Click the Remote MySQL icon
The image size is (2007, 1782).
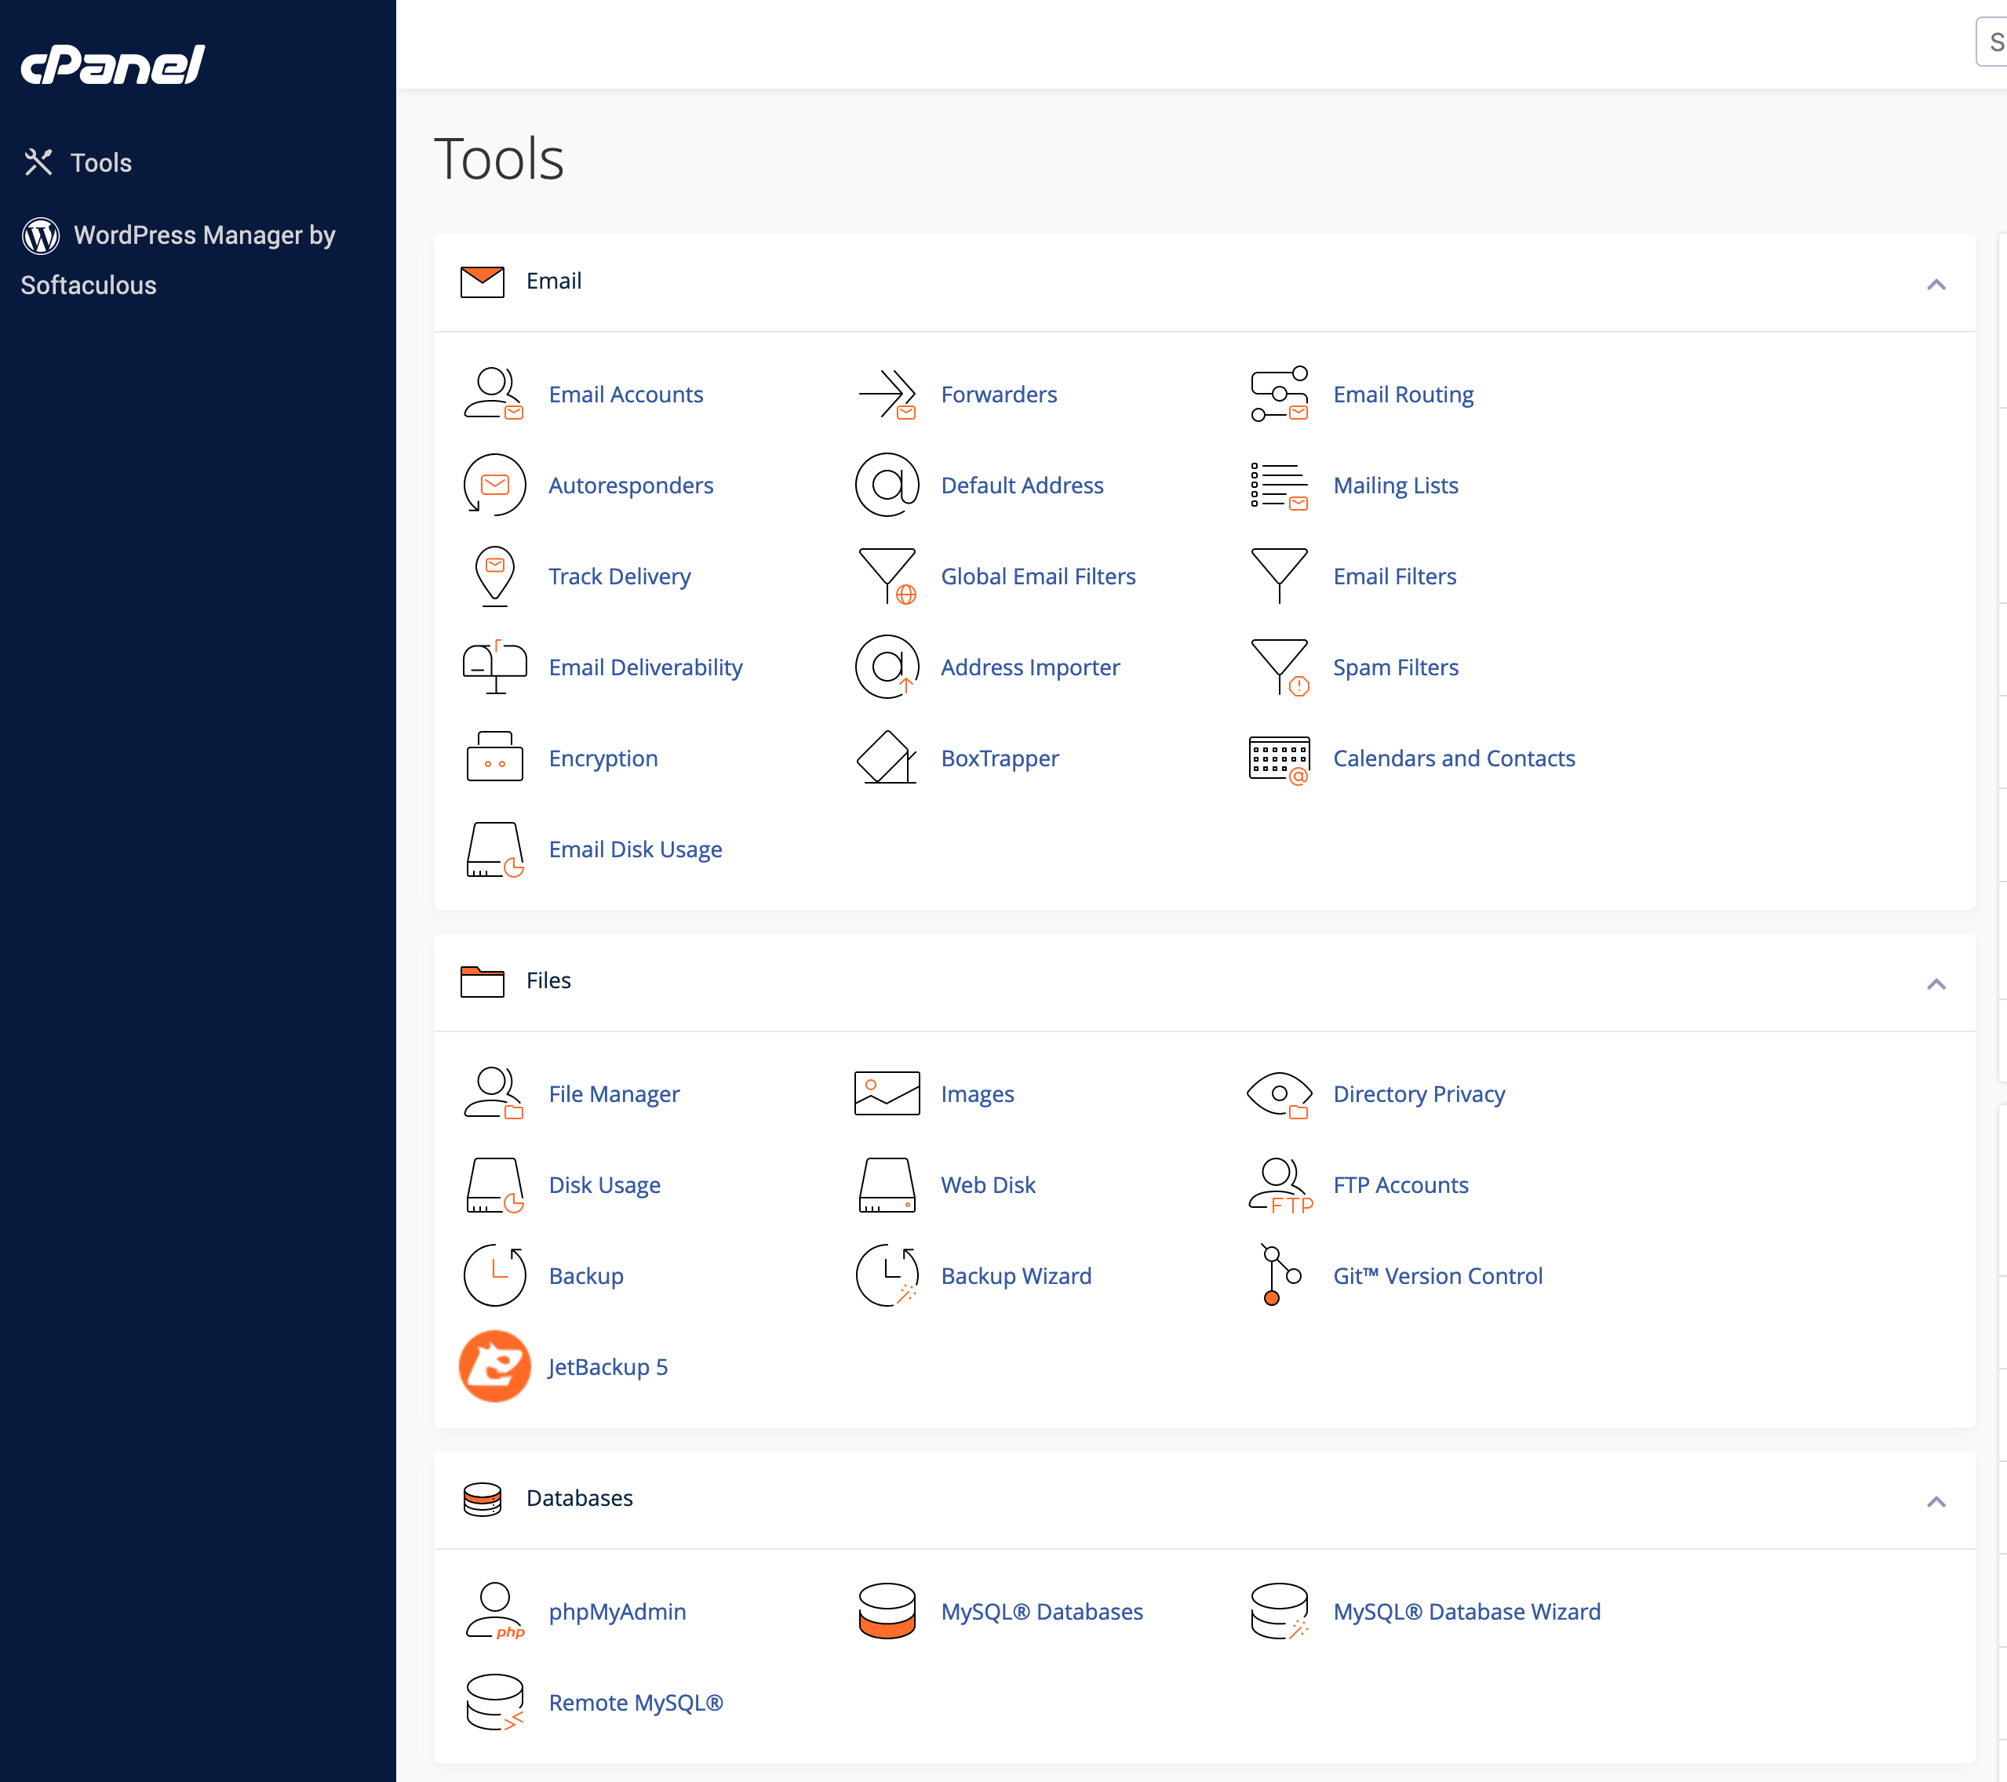coord(494,1703)
